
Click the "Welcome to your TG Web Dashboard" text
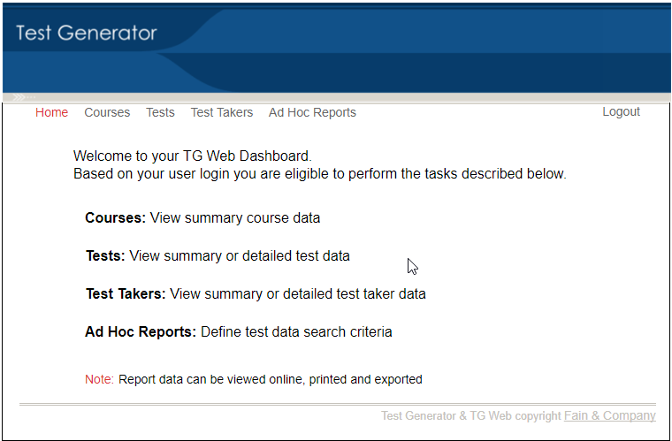192,156
